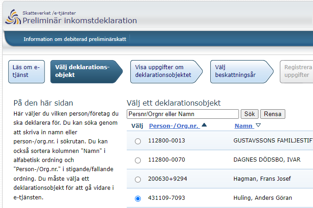Open Välj deklarationsobjekt step
Image resolution: width=313 pixels, height=208 pixels.
[86, 71]
